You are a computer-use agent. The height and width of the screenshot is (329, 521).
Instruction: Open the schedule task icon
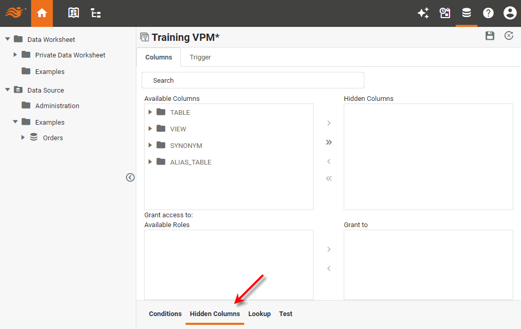pyautogui.click(x=445, y=13)
